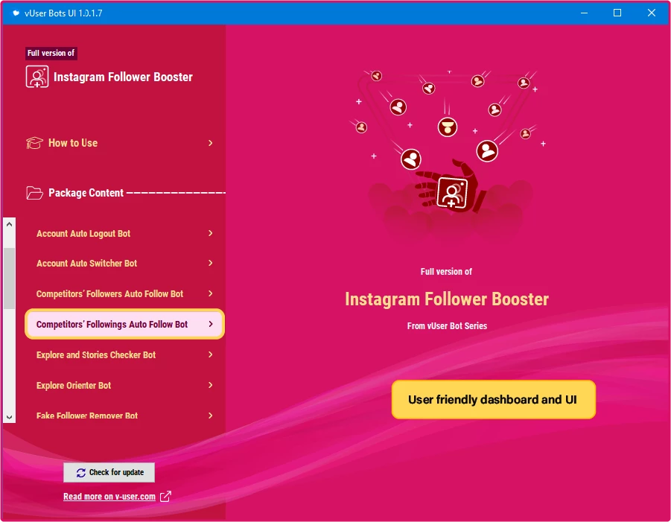
Task: Close the vUser Bots UI window
Action: pos(652,13)
